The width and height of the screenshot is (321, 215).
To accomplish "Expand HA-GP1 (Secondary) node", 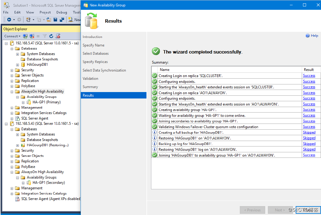I will coord(23,183).
